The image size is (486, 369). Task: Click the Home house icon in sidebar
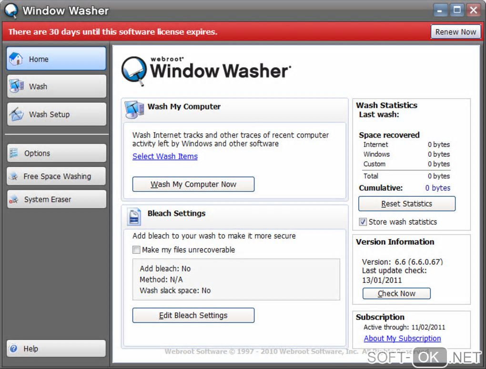pos(16,59)
